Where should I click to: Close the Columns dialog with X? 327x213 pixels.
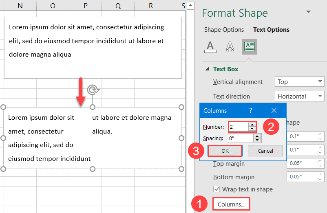pyautogui.click(x=274, y=110)
